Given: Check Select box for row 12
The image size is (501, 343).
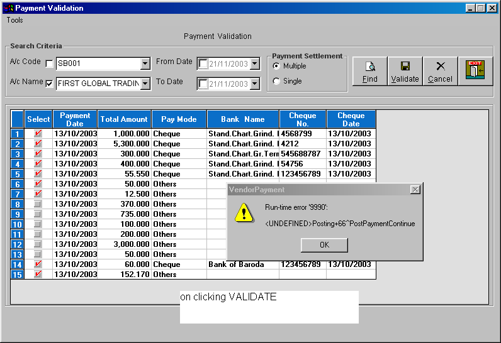Looking at the screenshot, I should coord(38,244).
